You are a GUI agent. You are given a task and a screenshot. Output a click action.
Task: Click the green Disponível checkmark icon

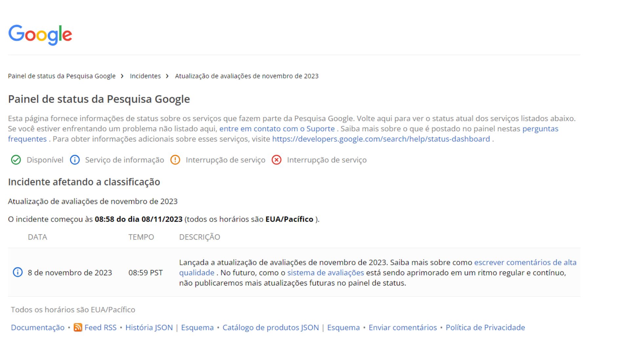(x=16, y=160)
